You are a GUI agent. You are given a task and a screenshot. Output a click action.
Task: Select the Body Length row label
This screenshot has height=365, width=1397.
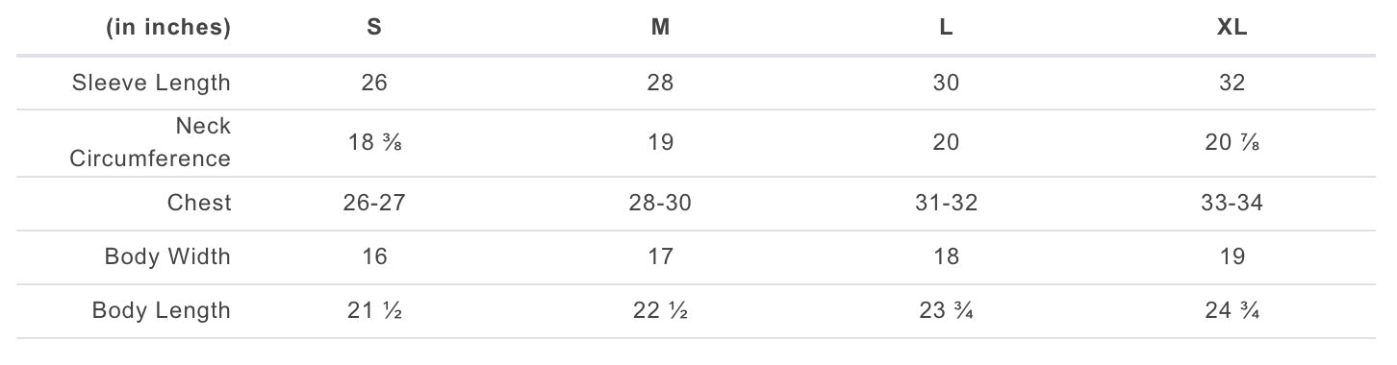point(162,310)
